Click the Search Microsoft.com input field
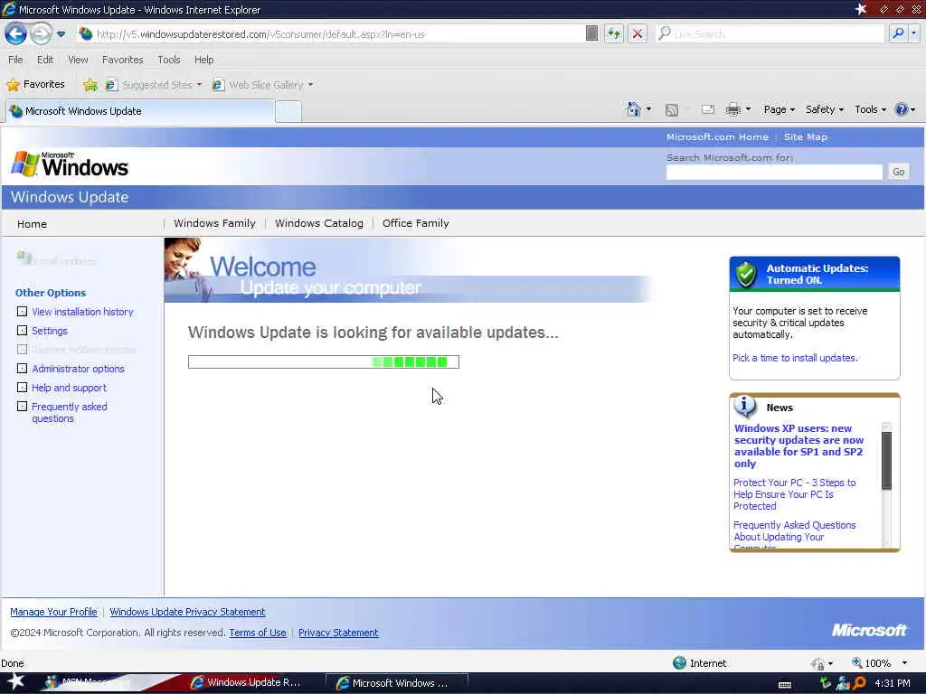This screenshot has height=694, width=926. coord(774,172)
